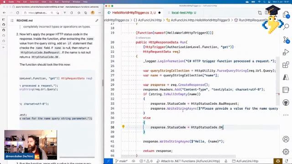This screenshot has height=164, width=292.
Task: Click the README code block's horizontal scrollbar
Action: [77, 157]
